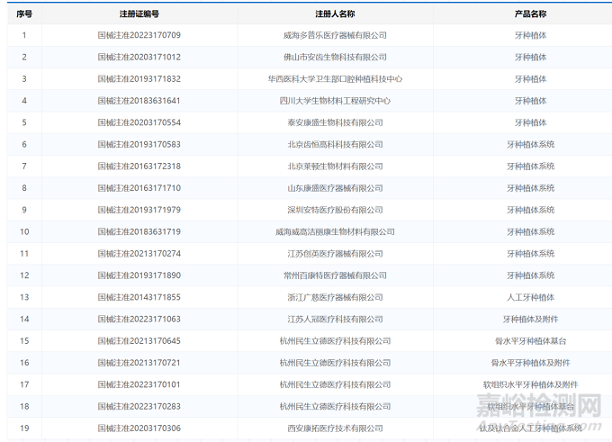This screenshot has width=612, height=442.
Task: Open 北京齿恒高科科技有限公司 registrant entry
Action: pyautogui.click(x=335, y=144)
